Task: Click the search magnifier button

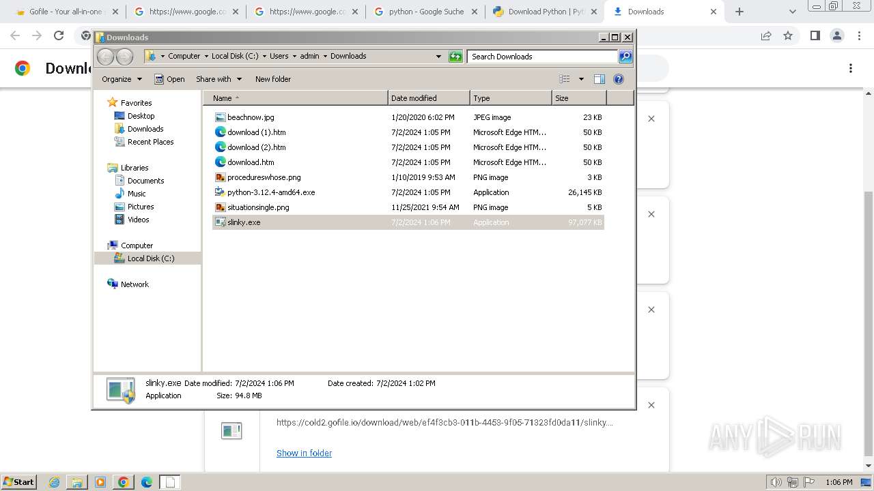Action: pyautogui.click(x=625, y=57)
